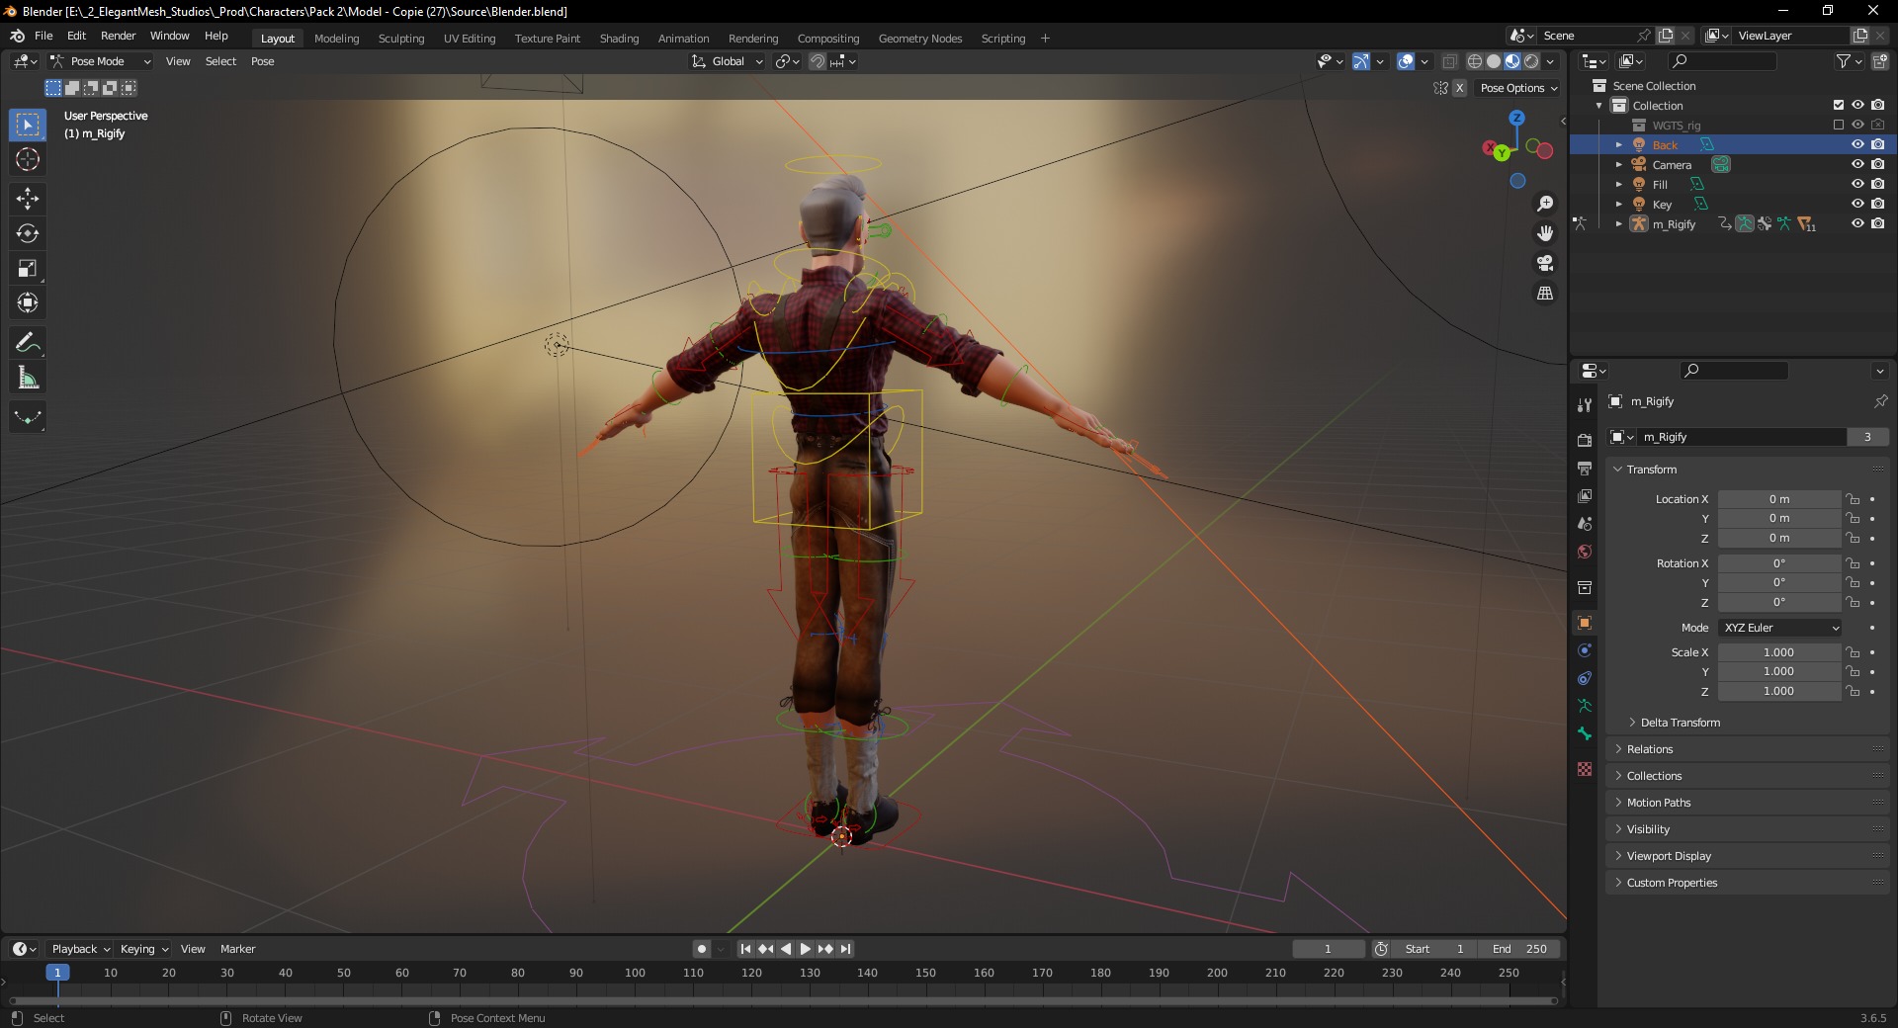
Task: Open the Output properties tab
Action: pos(1585,468)
